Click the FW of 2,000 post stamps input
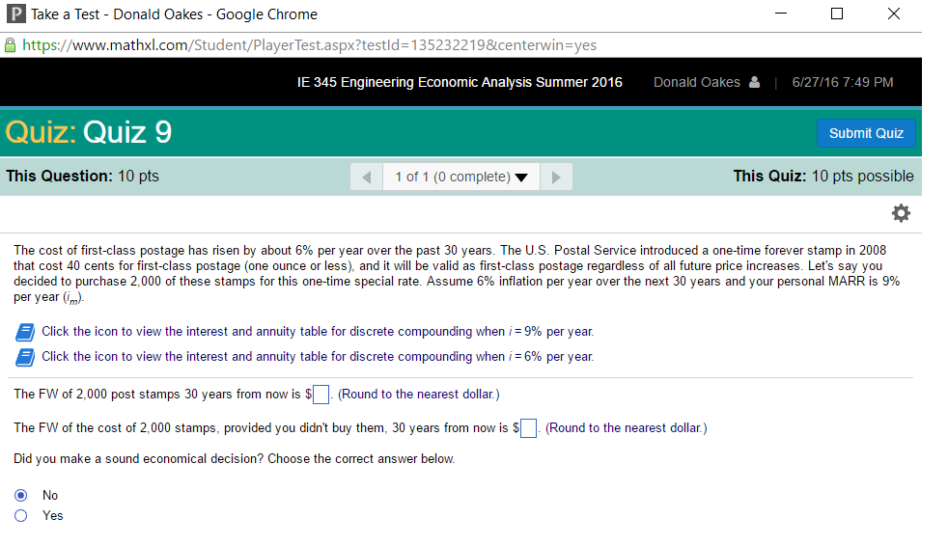Viewport: 948px width, 546px height. point(321,395)
